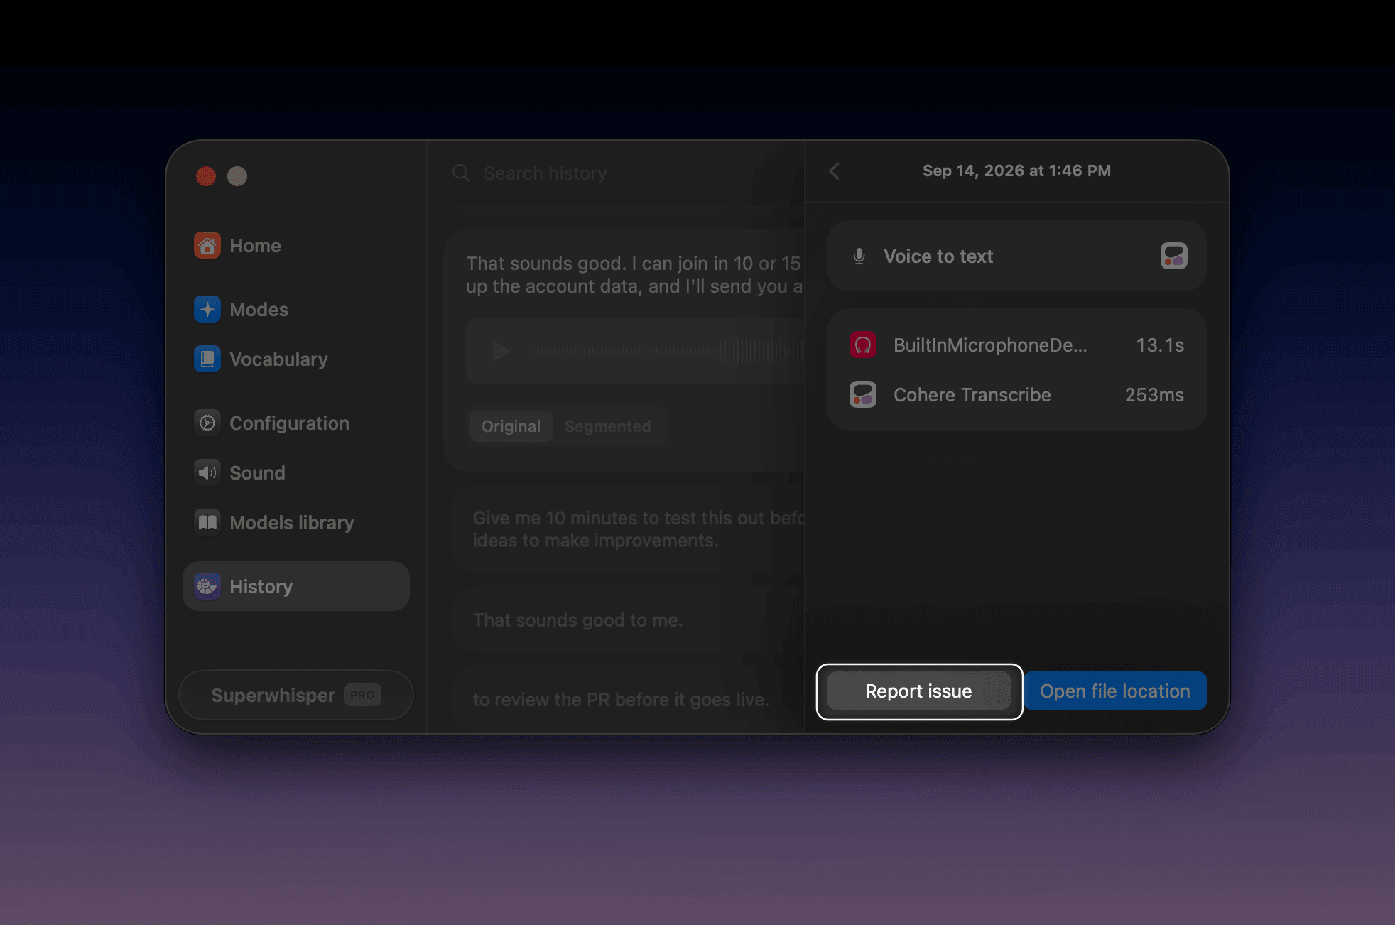Viewport: 1395px width, 925px height.
Task: Click the 13.1s recording duration
Action: pos(1160,345)
